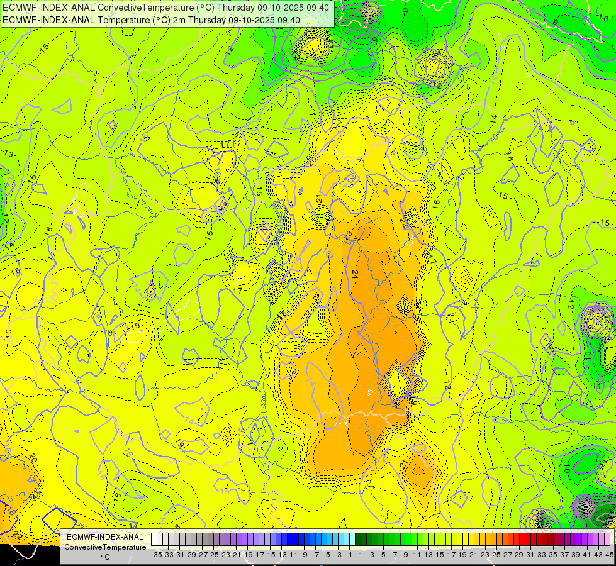Click the legend tick label 41
This screenshot has width=616, height=566.
point(587,555)
